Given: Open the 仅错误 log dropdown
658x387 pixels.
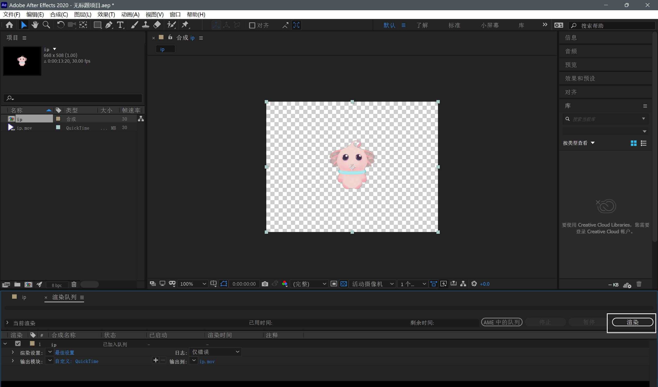Looking at the screenshot, I should (215, 352).
